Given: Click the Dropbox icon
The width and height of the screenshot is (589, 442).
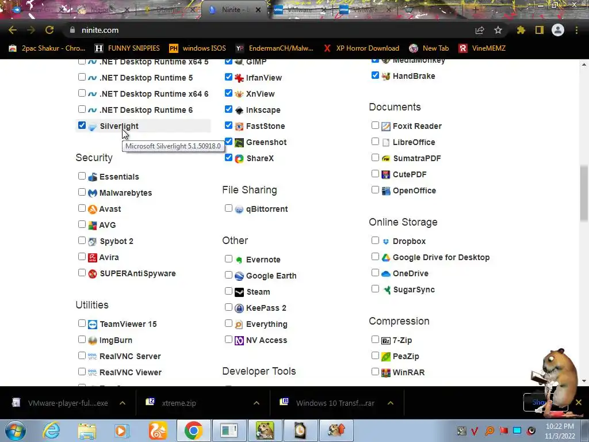Looking at the screenshot, I should click(x=386, y=242).
